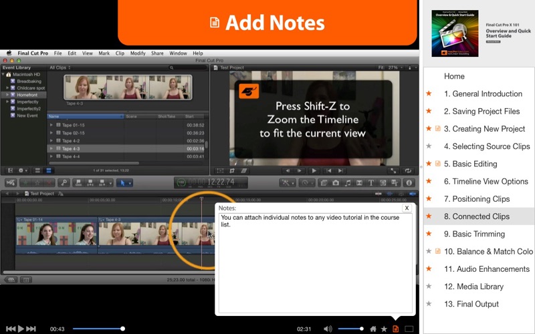Click the fullscreen rectangle icon
The width and height of the screenshot is (535, 334).
tap(409, 329)
